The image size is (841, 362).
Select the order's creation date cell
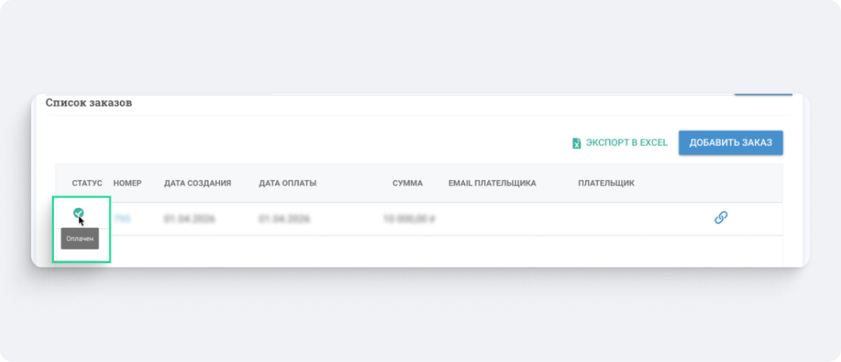click(x=189, y=219)
